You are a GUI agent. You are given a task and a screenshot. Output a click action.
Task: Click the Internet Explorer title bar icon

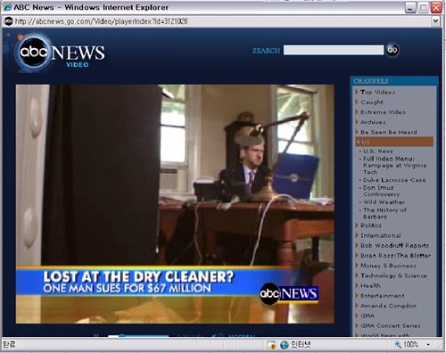[x=7, y=7]
